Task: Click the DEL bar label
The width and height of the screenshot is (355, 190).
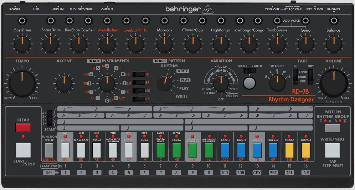Action: pyautogui.click(x=289, y=173)
